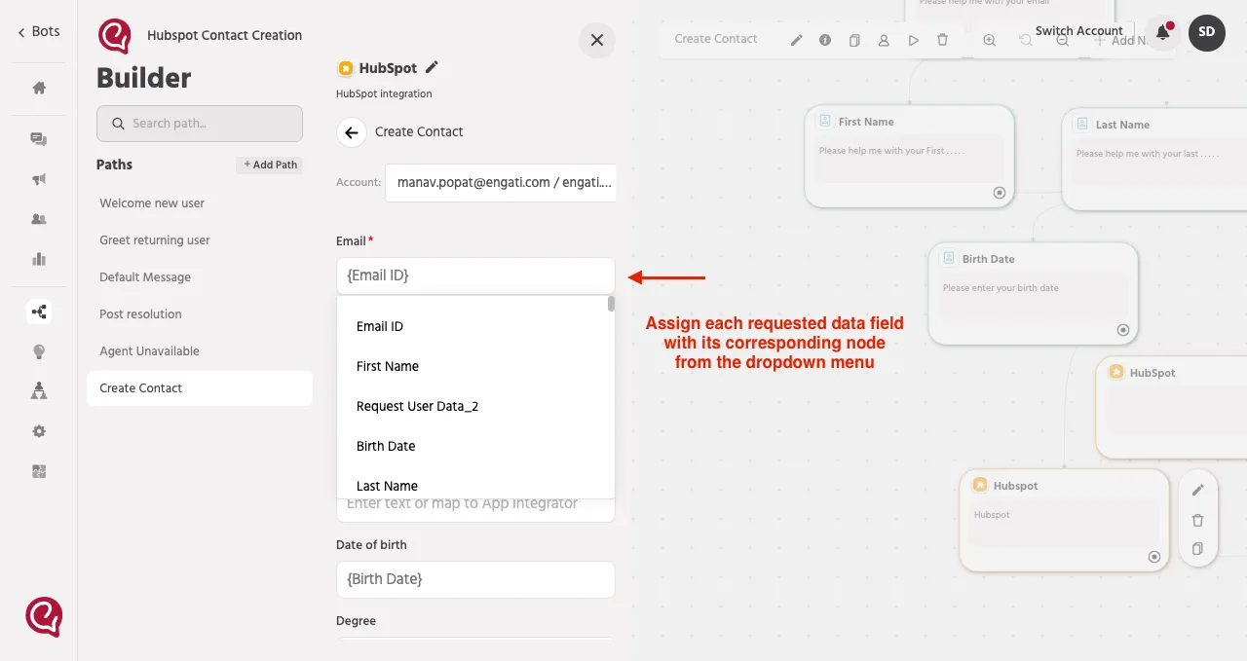Copy path using toolbar copy icon

[854, 40]
